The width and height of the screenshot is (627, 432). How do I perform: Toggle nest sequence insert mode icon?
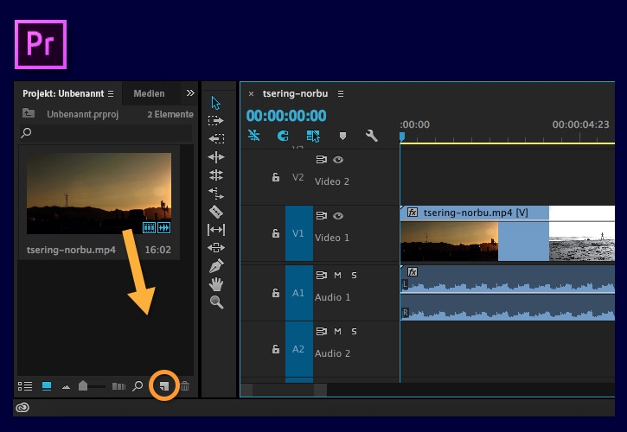coord(254,136)
